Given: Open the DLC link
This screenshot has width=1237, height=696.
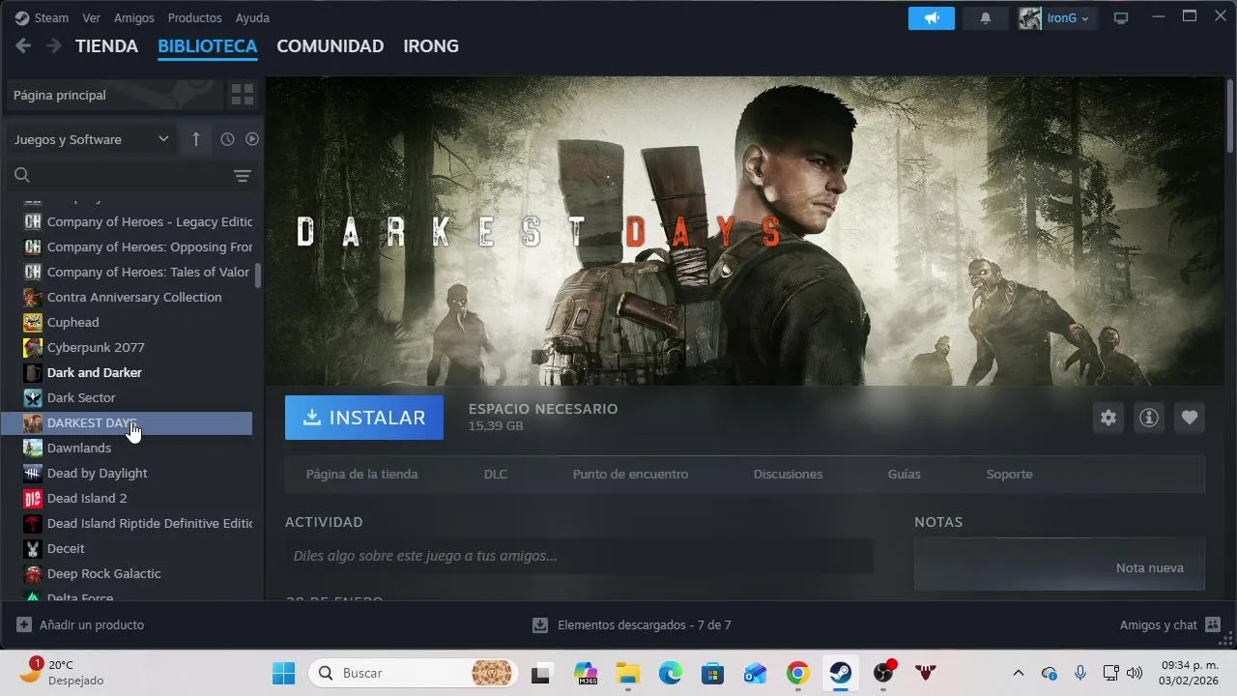Looking at the screenshot, I should 496,475.
